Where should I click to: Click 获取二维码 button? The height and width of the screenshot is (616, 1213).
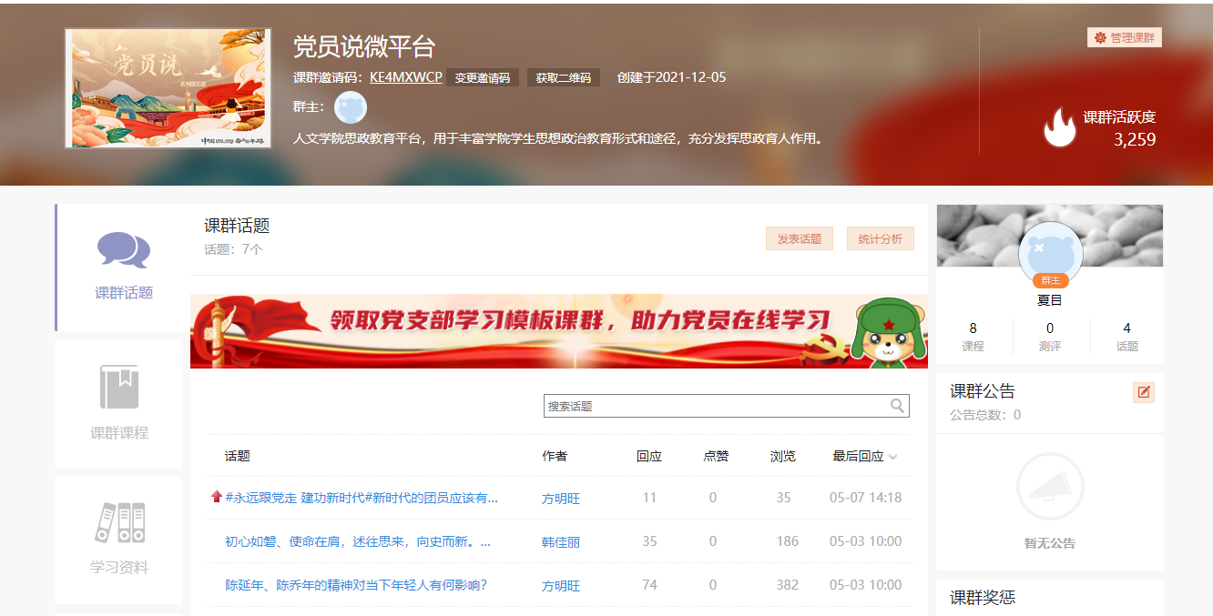coord(563,77)
